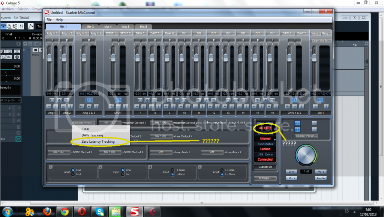Open channel 11 Off source dropdown
Image resolution: width=384 pixels, height=217 pixels.
[x=199, y=33]
